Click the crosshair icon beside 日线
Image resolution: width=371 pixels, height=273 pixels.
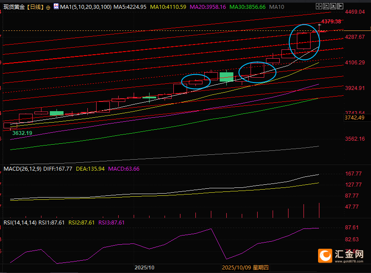pos(48,7)
